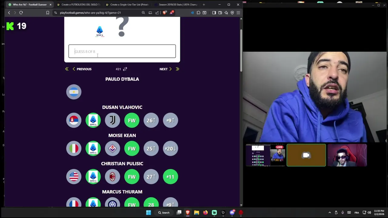This screenshot has height=218, width=388.
Task: Click the Kick logo with viewer count 19
Action: 10,26
